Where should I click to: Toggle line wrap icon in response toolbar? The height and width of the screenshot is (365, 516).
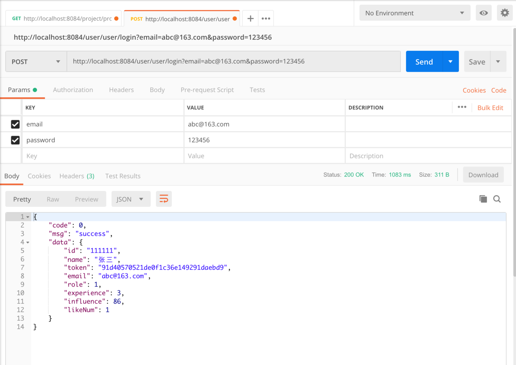point(164,199)
